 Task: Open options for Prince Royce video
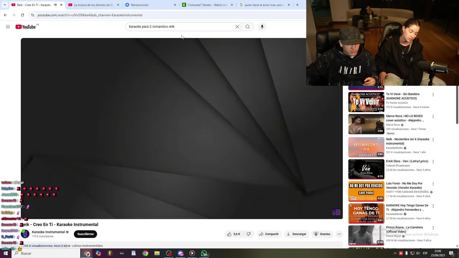point(433,228)
